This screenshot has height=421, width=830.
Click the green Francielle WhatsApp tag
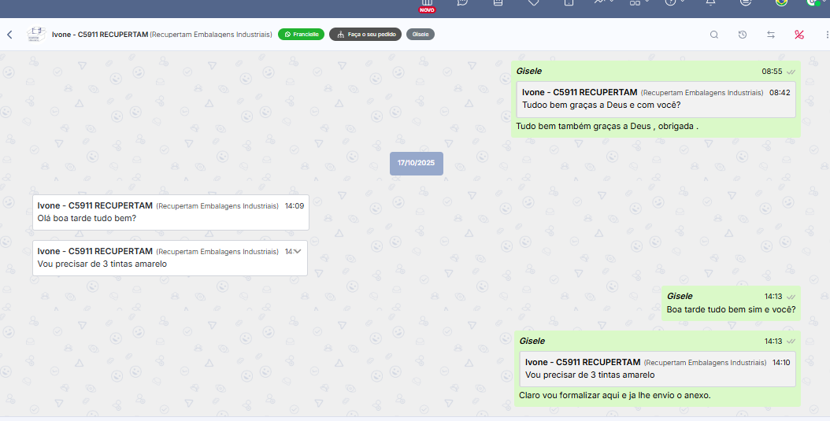[301, 35]
